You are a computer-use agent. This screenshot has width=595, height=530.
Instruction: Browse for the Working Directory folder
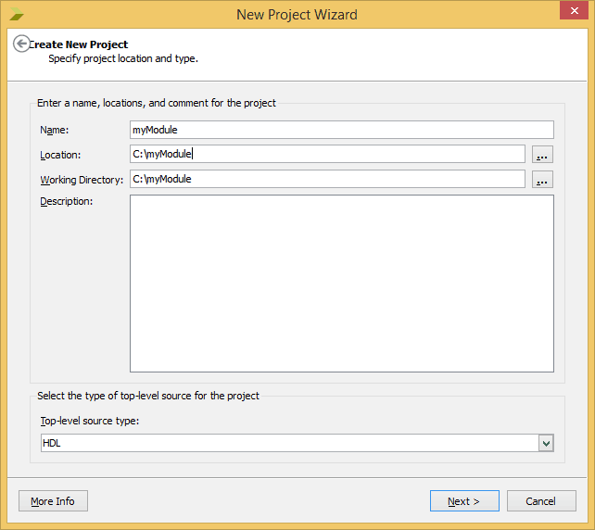542,180
